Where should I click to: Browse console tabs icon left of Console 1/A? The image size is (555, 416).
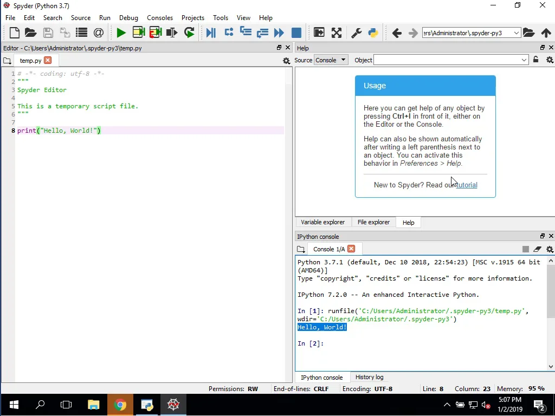[300, 249]
